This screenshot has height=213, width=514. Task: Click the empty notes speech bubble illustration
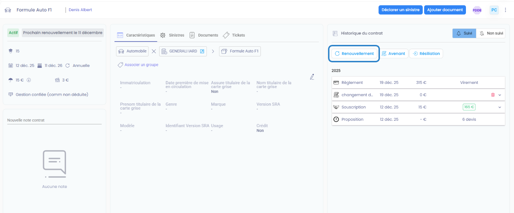pyautogui.click(x=54, y=164)
